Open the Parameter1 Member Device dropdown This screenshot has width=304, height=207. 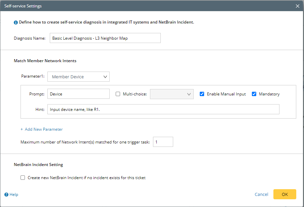click(78, 77)
